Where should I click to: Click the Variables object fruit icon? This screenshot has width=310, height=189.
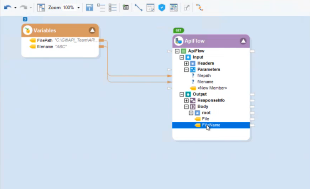[28, 31]
